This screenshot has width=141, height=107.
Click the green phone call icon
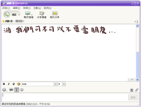tap(7, 15)
